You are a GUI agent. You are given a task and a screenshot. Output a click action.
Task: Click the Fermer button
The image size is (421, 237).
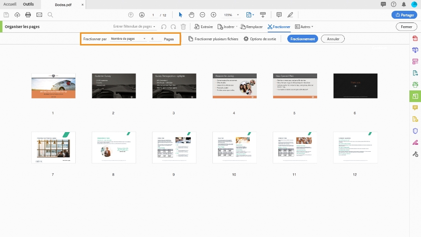click(406, 27)
